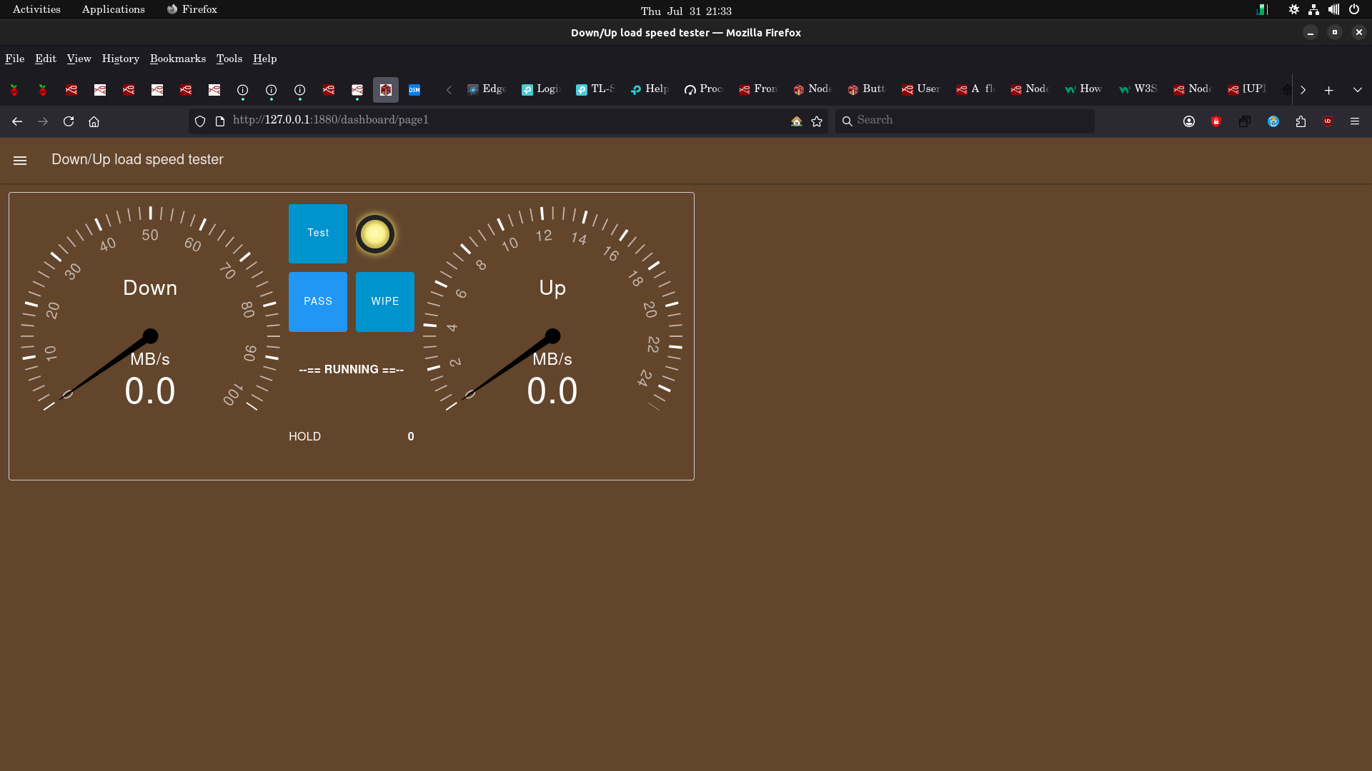Open the Firefox application menu

pos(1355,121)
